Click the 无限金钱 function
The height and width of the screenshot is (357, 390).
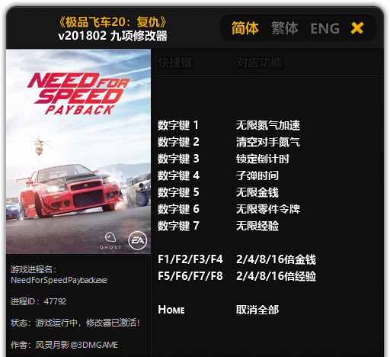[x=257, y=192]
